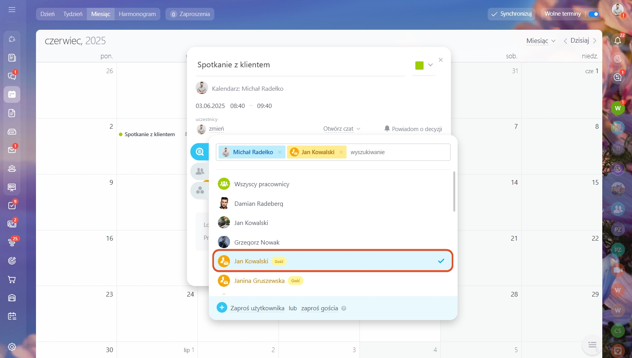The width and height of the screenshot is (632, 358).
Task: Click the participant list scrollbar
Action: (454, 192)
